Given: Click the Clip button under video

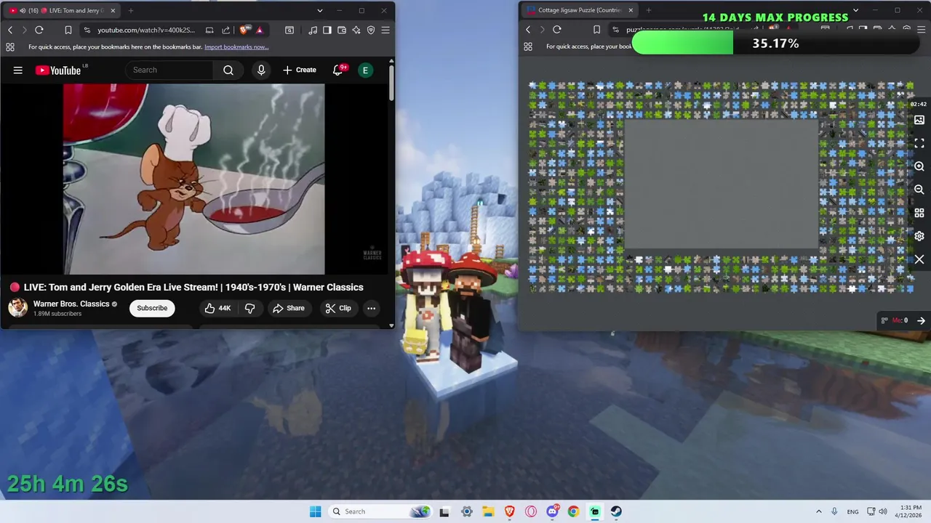Looking at the screenshot, I should [338, 308].
